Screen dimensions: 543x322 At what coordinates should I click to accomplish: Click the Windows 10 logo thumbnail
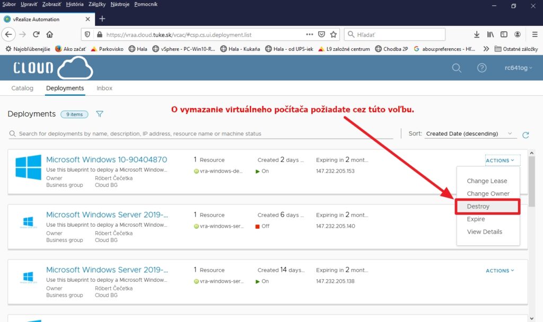(x=29, y=167)
